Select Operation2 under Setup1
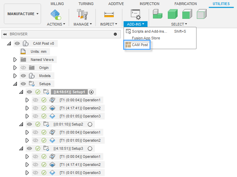 click(80, 108)
